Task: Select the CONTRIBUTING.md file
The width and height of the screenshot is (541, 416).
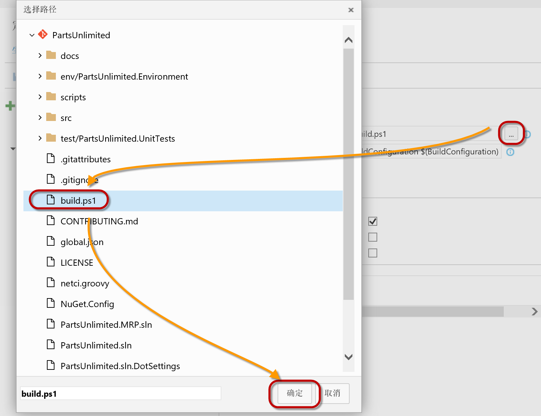Action: tap(99, 221)
